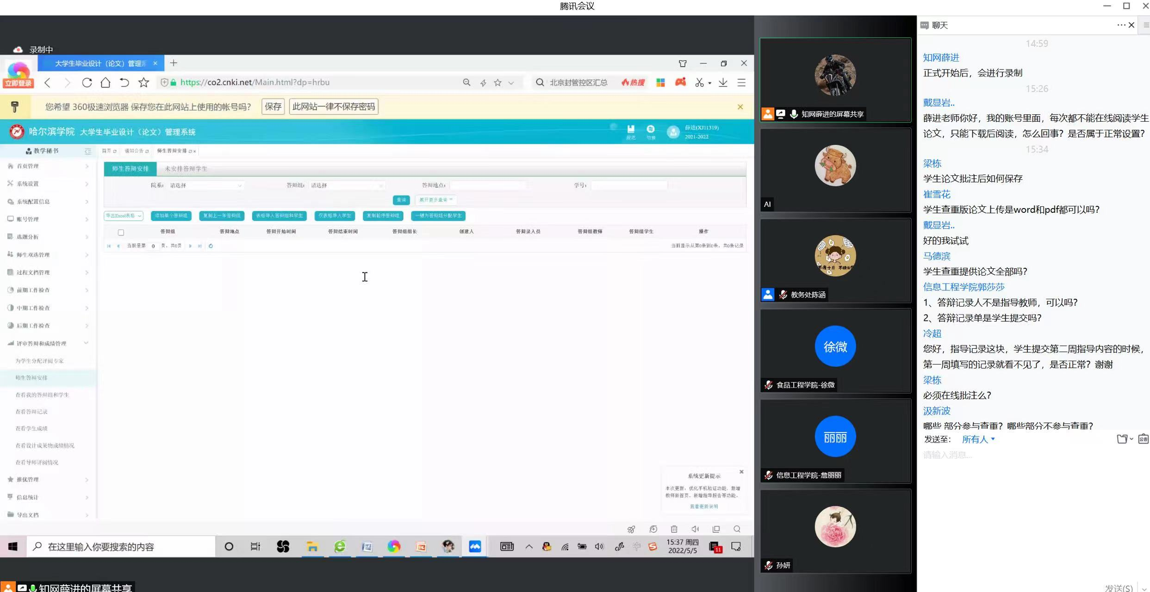
Task: Collapse the 教学秘书 sidebar menu icon
Action: pyautogui.click(x=88, y=151)
